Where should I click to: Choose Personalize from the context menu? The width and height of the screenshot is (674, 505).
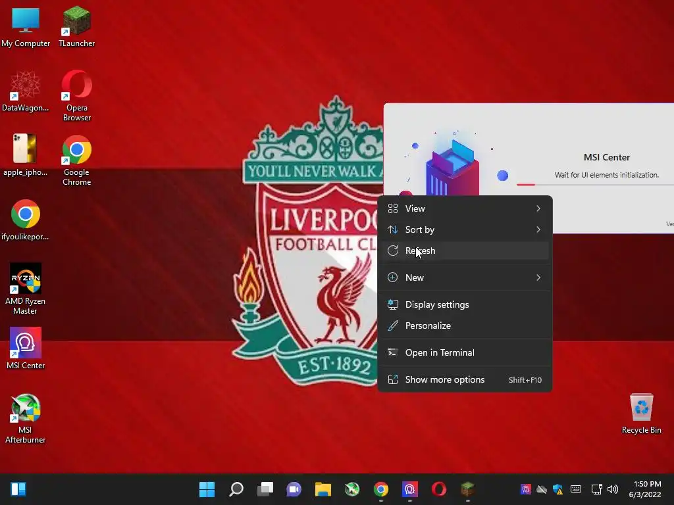[465, 325]
